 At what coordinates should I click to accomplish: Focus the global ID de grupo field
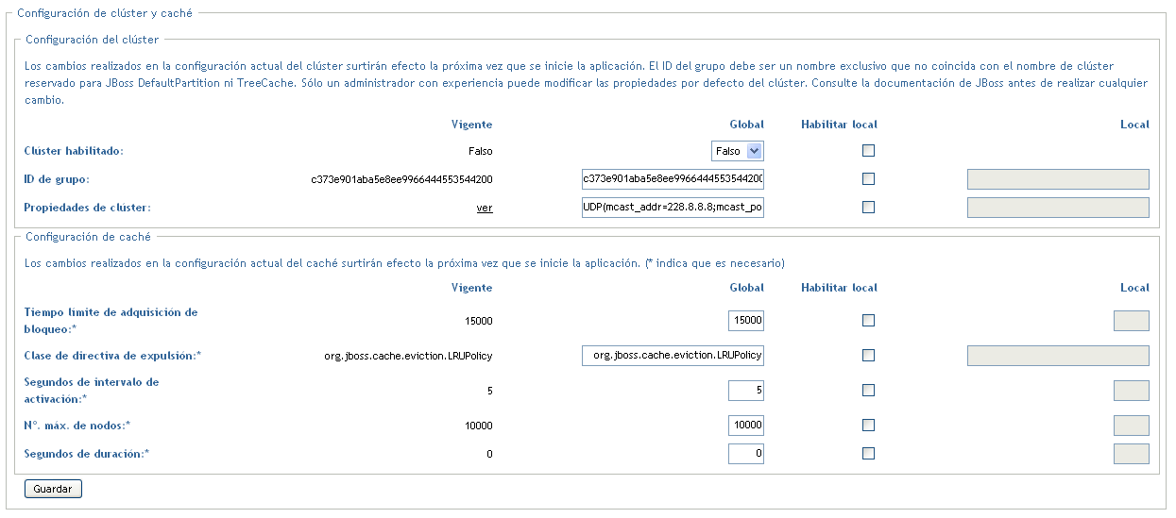(673, 179)
